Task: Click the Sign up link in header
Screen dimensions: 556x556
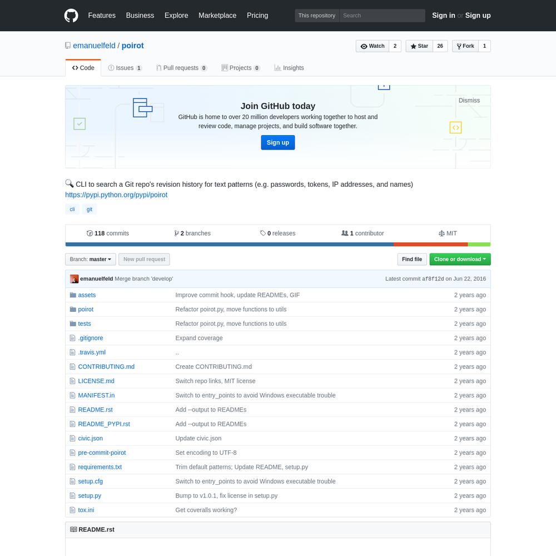Action: coord(478,16)
